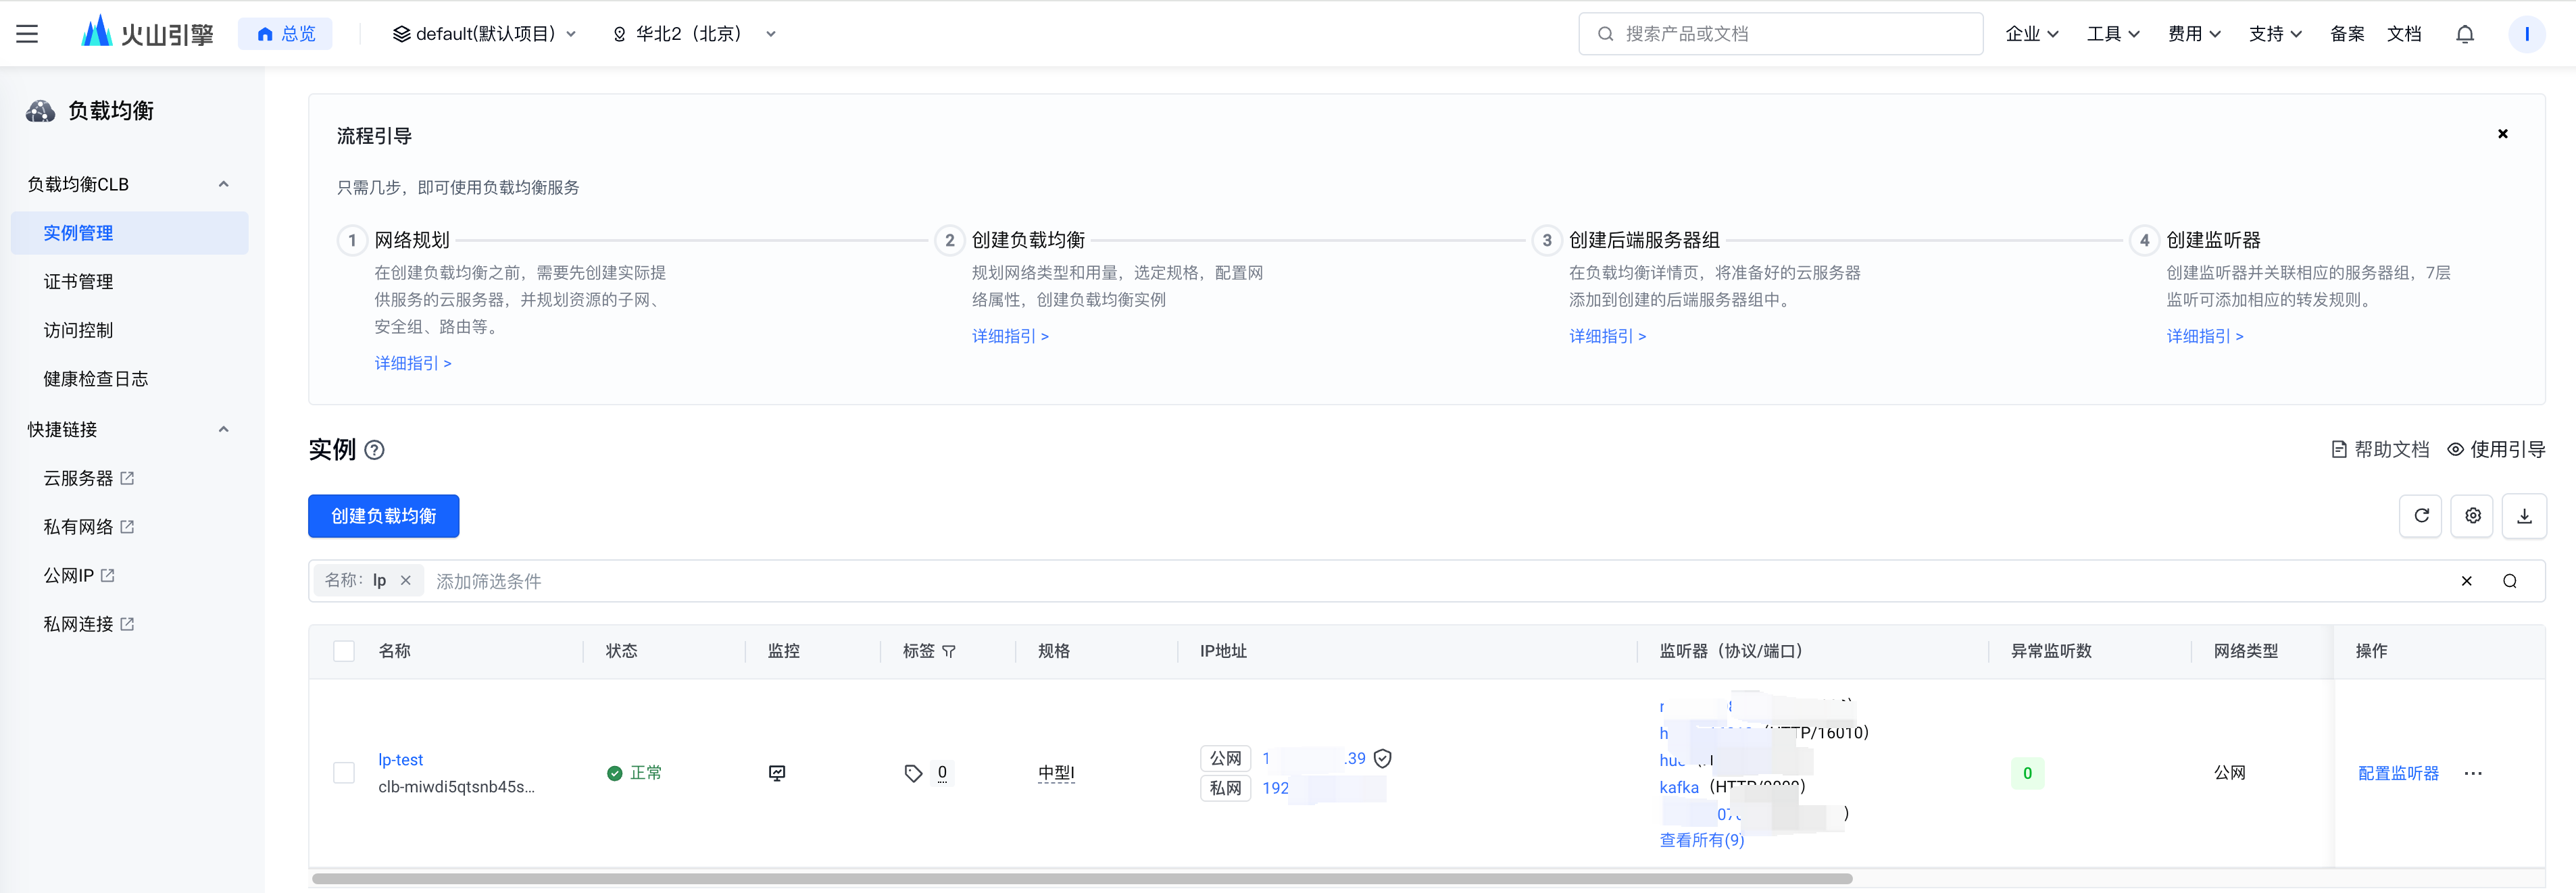Image resolution: width=2576 pixels, height=893 pixels.
Task: Open the 华北2（北京）region dropdown
Action: click(693, 34)
